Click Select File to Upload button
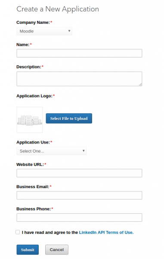Screen dimensions: 164x259 pyautogui.click(x=69, y=118)
